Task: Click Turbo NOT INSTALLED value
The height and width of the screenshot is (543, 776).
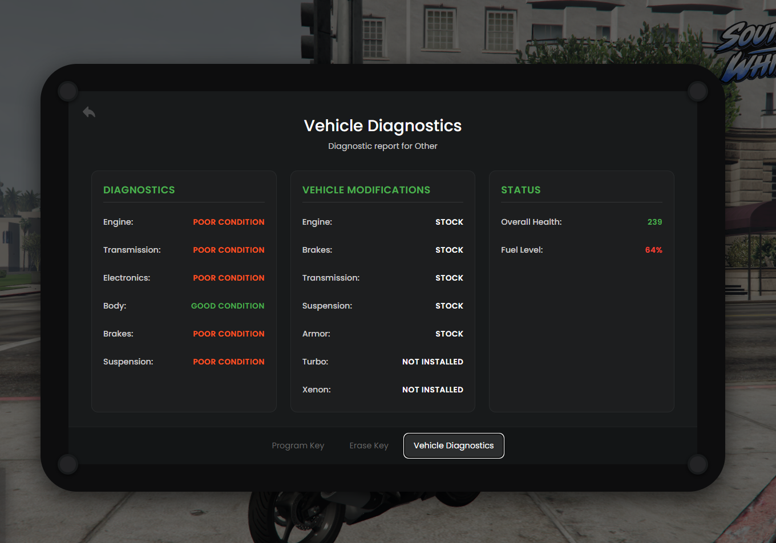Action: tap(433, 362)
